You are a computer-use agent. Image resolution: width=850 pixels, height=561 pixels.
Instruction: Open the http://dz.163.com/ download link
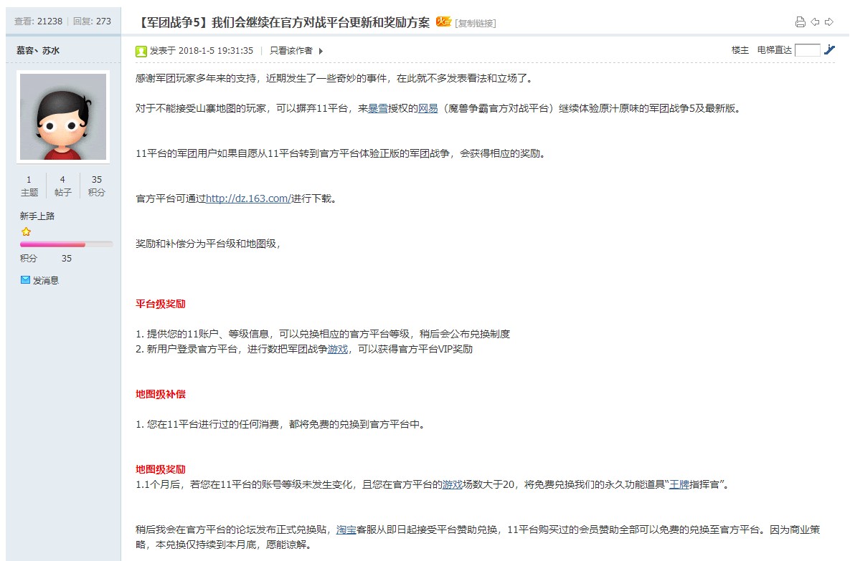248,198
